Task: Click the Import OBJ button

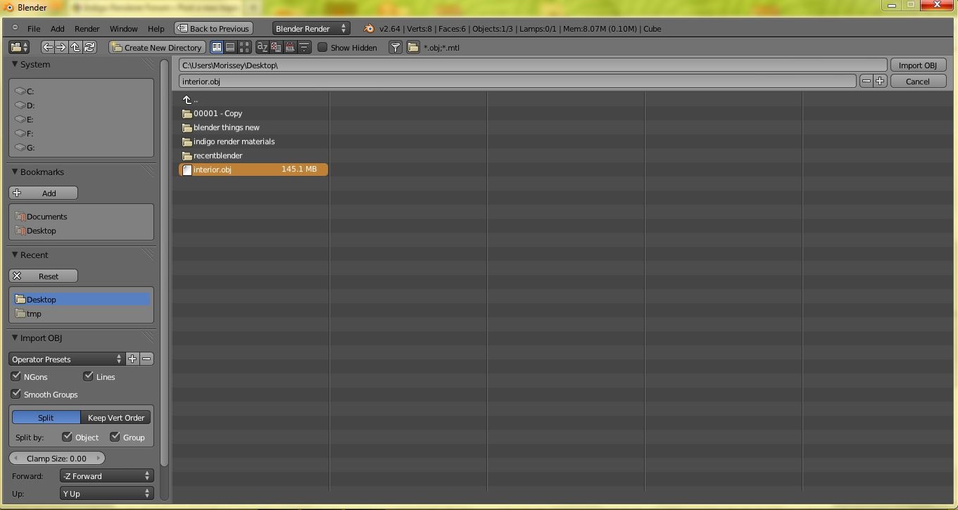Action: click(x=917, y=65)
